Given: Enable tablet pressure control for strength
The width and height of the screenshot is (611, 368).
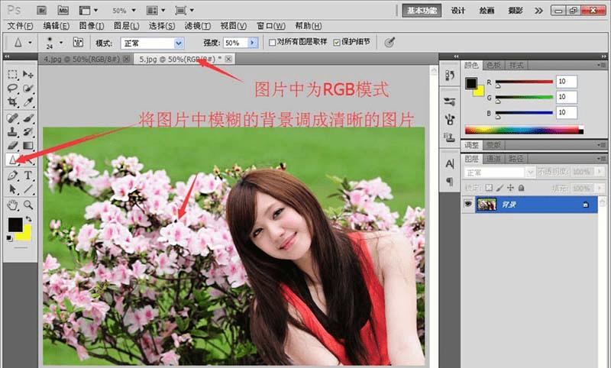Looking at the screenshot, I should tap(390, 42).
